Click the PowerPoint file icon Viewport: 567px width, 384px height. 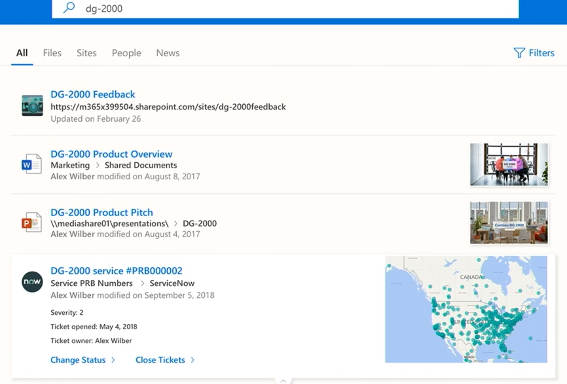(x=32, y=223)
